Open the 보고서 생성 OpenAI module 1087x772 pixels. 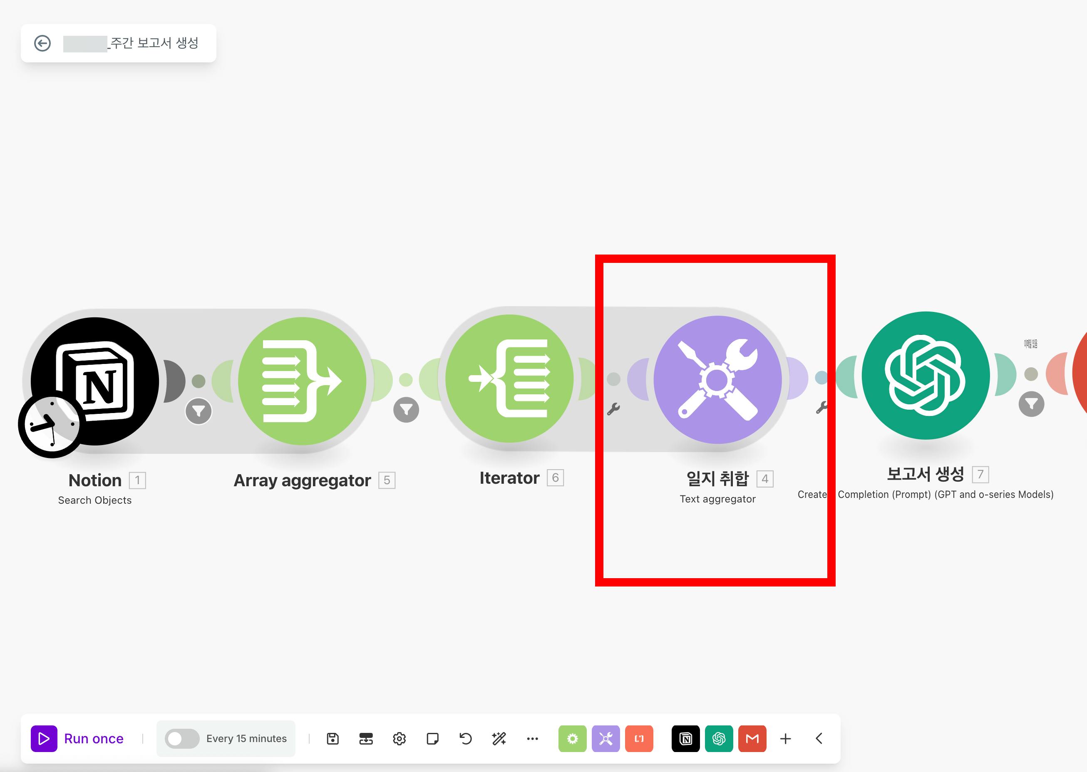(926, 375)
